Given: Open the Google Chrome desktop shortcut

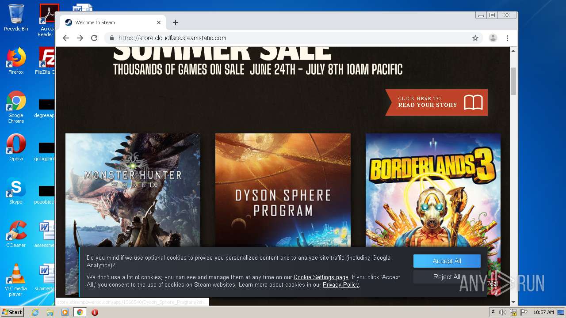Looking at the screenshot, I should tap(16, 107).
